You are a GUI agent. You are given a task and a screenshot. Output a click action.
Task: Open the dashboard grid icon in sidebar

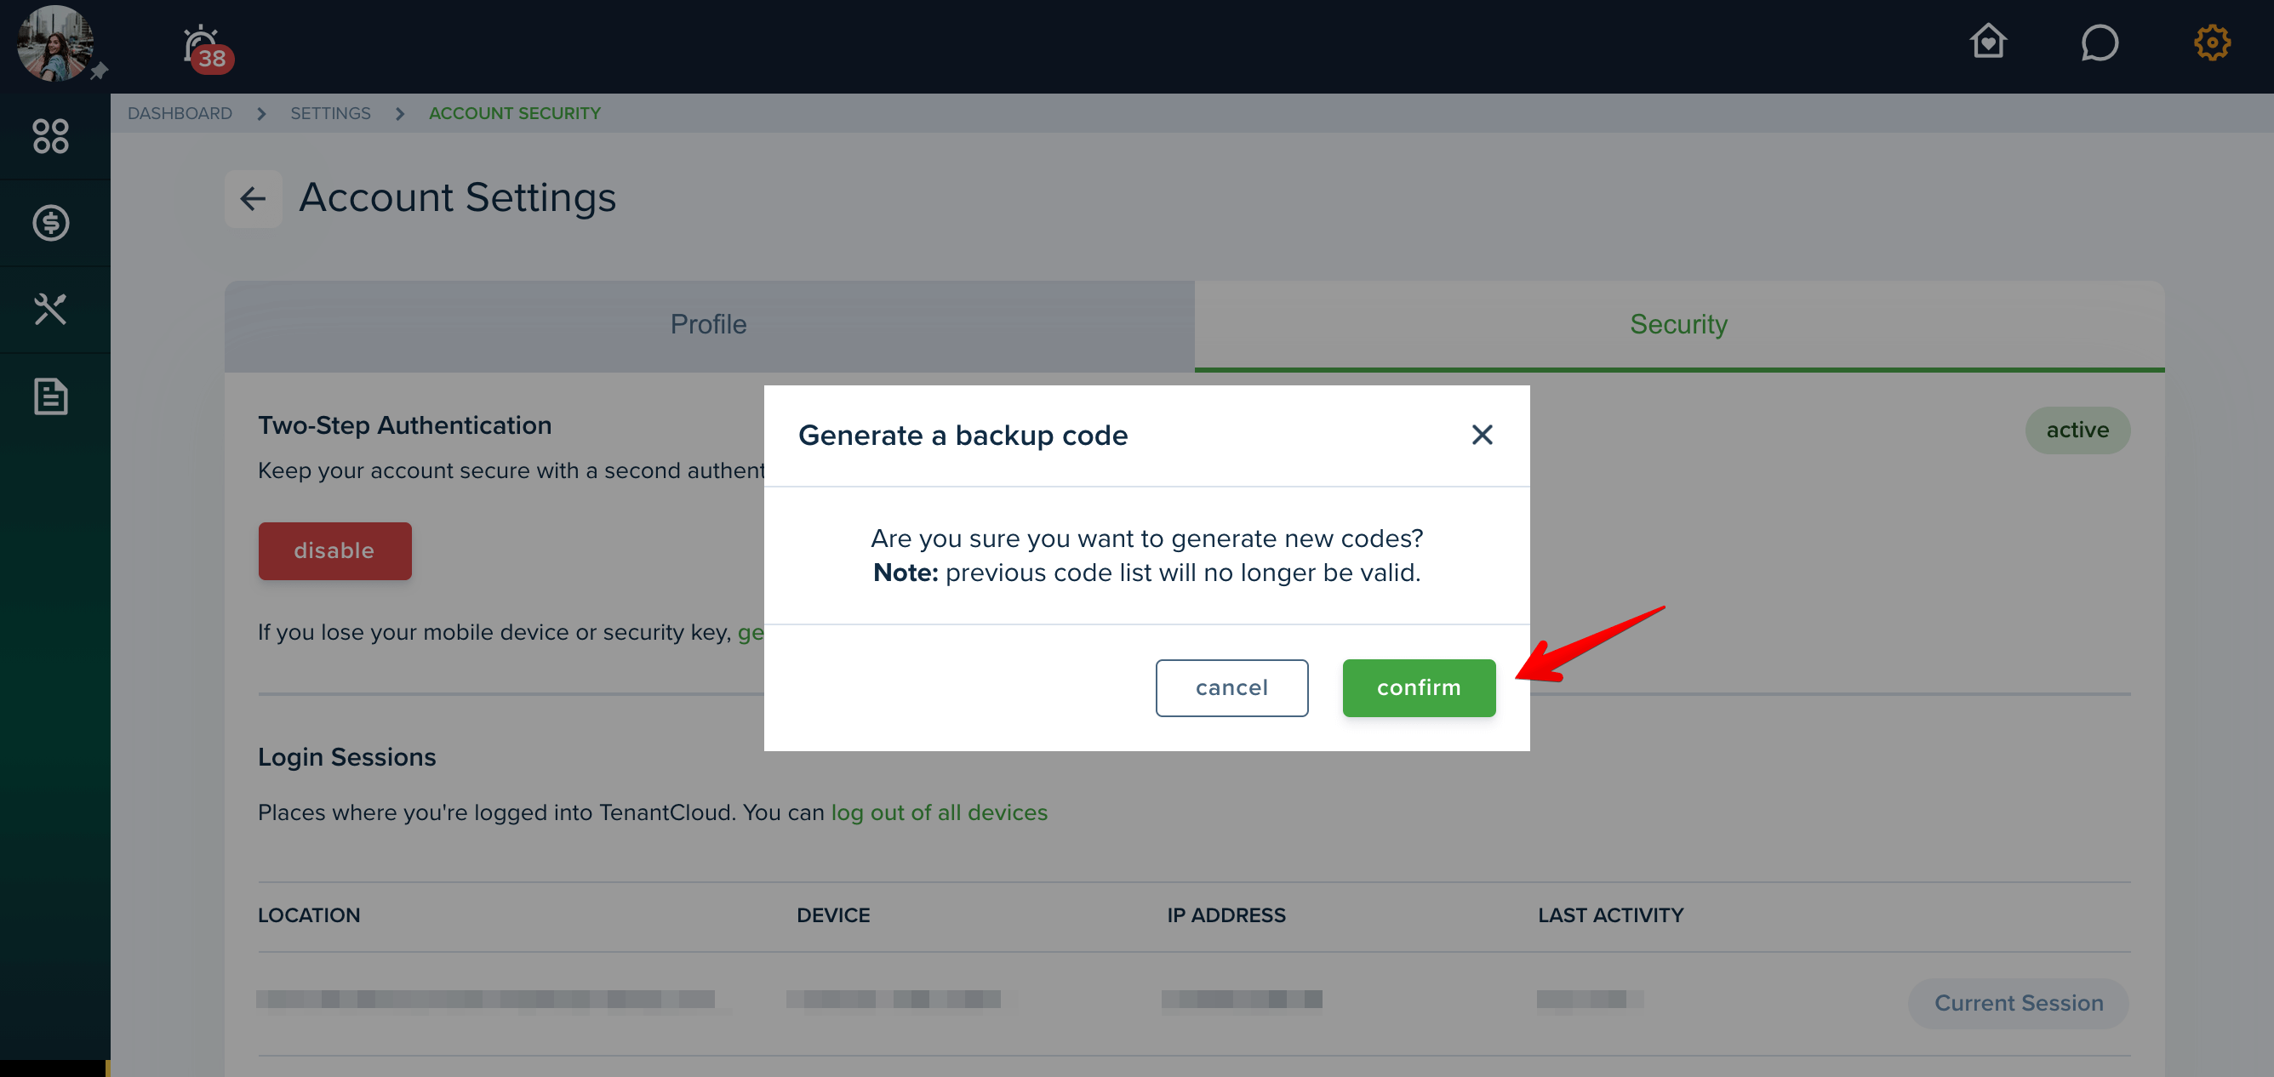click(50, 136)
